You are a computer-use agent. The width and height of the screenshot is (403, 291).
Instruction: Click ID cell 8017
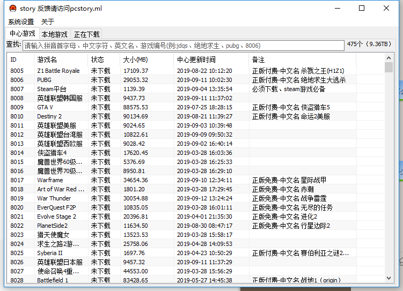17,180
